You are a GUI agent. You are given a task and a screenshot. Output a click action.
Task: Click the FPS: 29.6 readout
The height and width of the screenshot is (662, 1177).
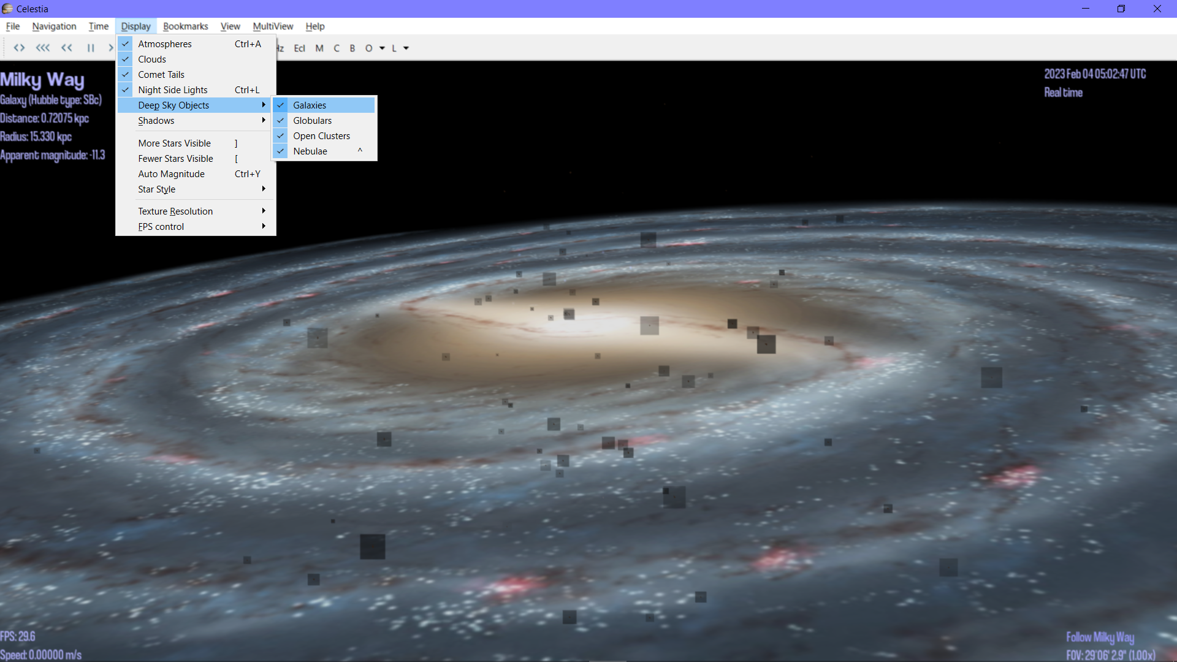(x=18, y=636)
